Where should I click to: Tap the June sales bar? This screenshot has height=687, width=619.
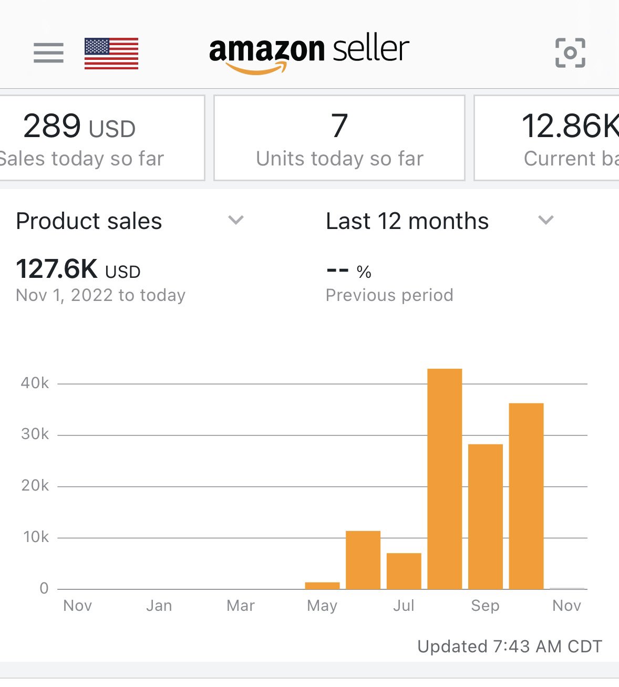[x=363, y=560]
